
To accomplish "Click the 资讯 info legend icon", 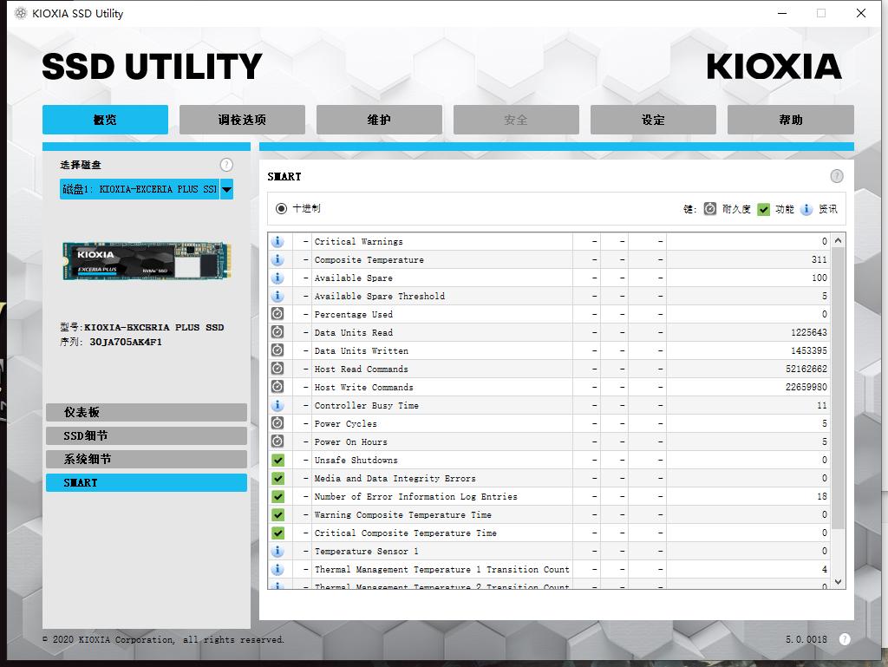I will pos(806,209).
